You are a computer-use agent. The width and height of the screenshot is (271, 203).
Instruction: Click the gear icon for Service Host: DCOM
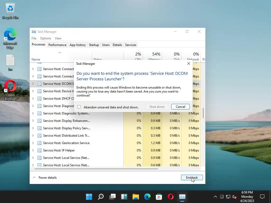[x=39, y=84]
